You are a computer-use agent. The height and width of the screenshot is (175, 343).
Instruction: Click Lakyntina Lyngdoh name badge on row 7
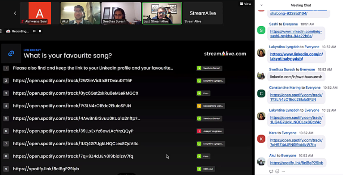(211, 144)
